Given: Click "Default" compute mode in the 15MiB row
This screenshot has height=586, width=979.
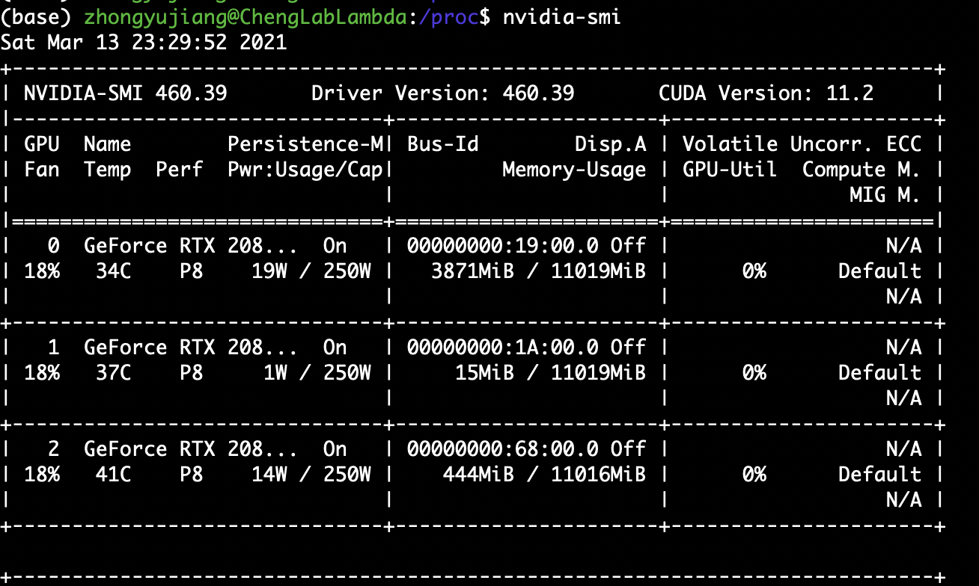Looking at the screenshot, I should (879, 373).
